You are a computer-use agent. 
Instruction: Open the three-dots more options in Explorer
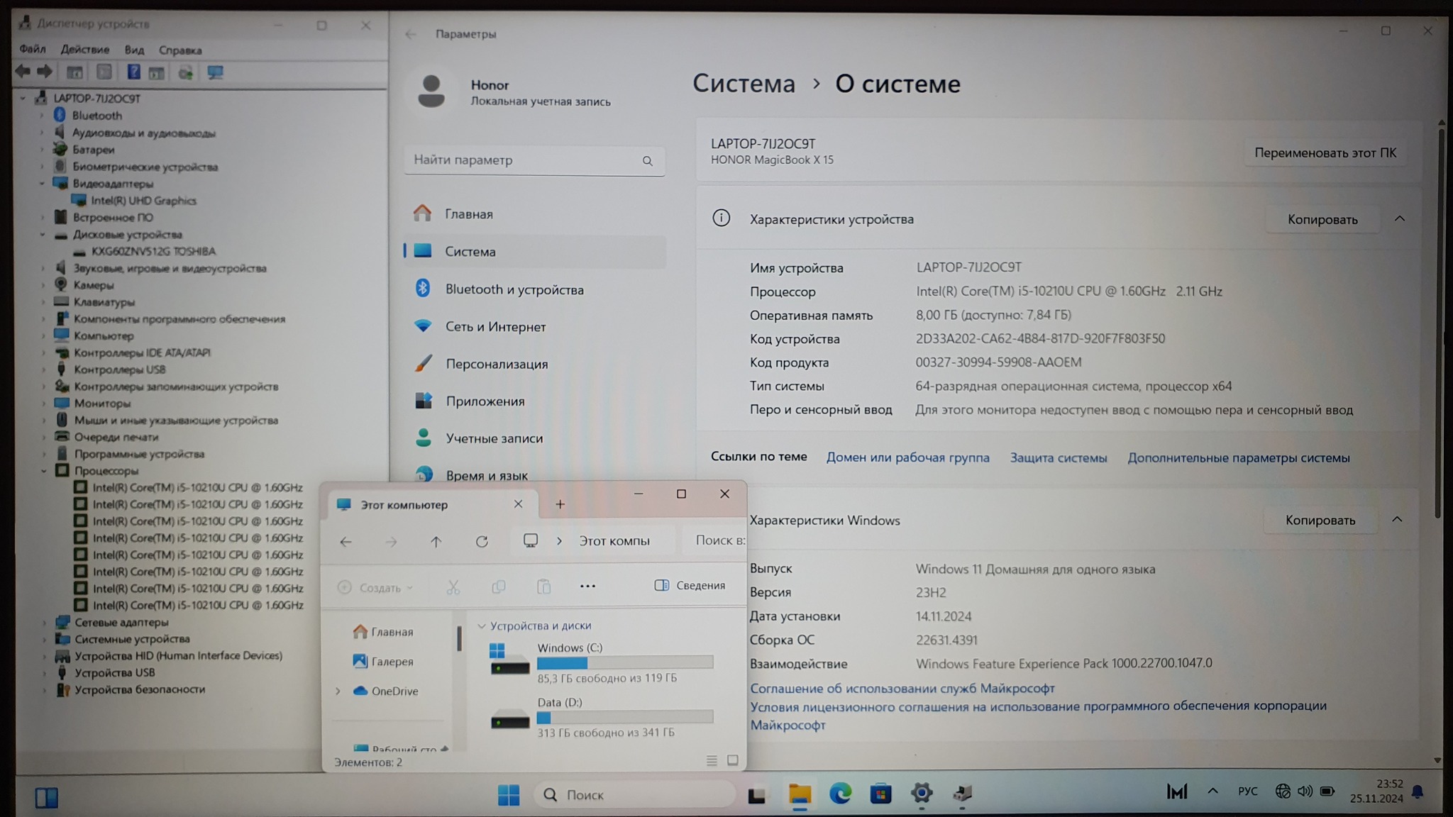[x=587, y=586]
